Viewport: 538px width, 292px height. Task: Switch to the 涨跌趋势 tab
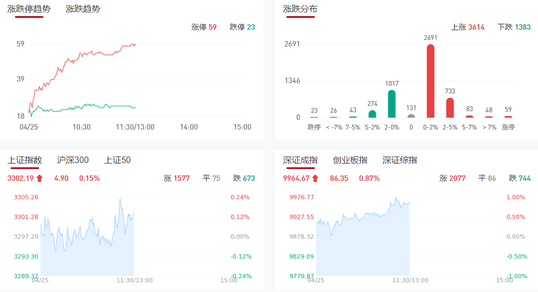(83, 9)
